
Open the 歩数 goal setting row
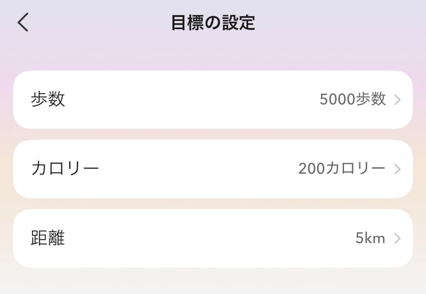(x=212, y=100)
